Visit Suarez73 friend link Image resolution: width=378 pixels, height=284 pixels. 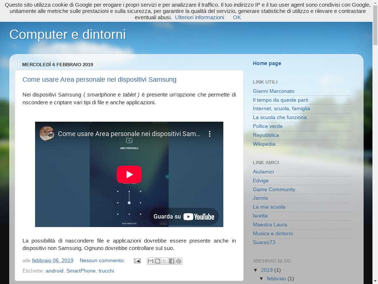point(264,243)
